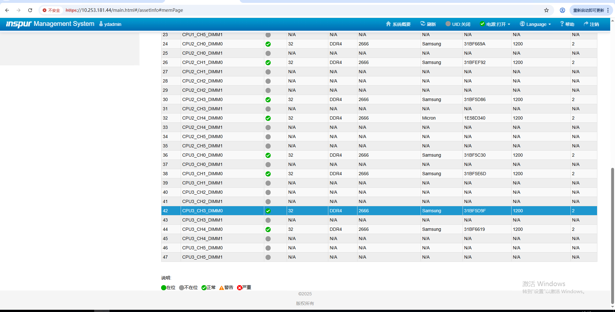Click green status icon for CPU2_CH3_DIMM0
This screenshot has width=615, height=312.
(268, 100)
